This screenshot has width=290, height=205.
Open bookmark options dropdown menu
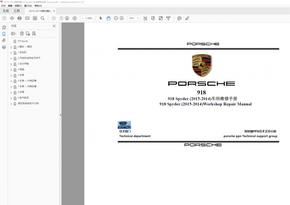click(x=14, y=33)
